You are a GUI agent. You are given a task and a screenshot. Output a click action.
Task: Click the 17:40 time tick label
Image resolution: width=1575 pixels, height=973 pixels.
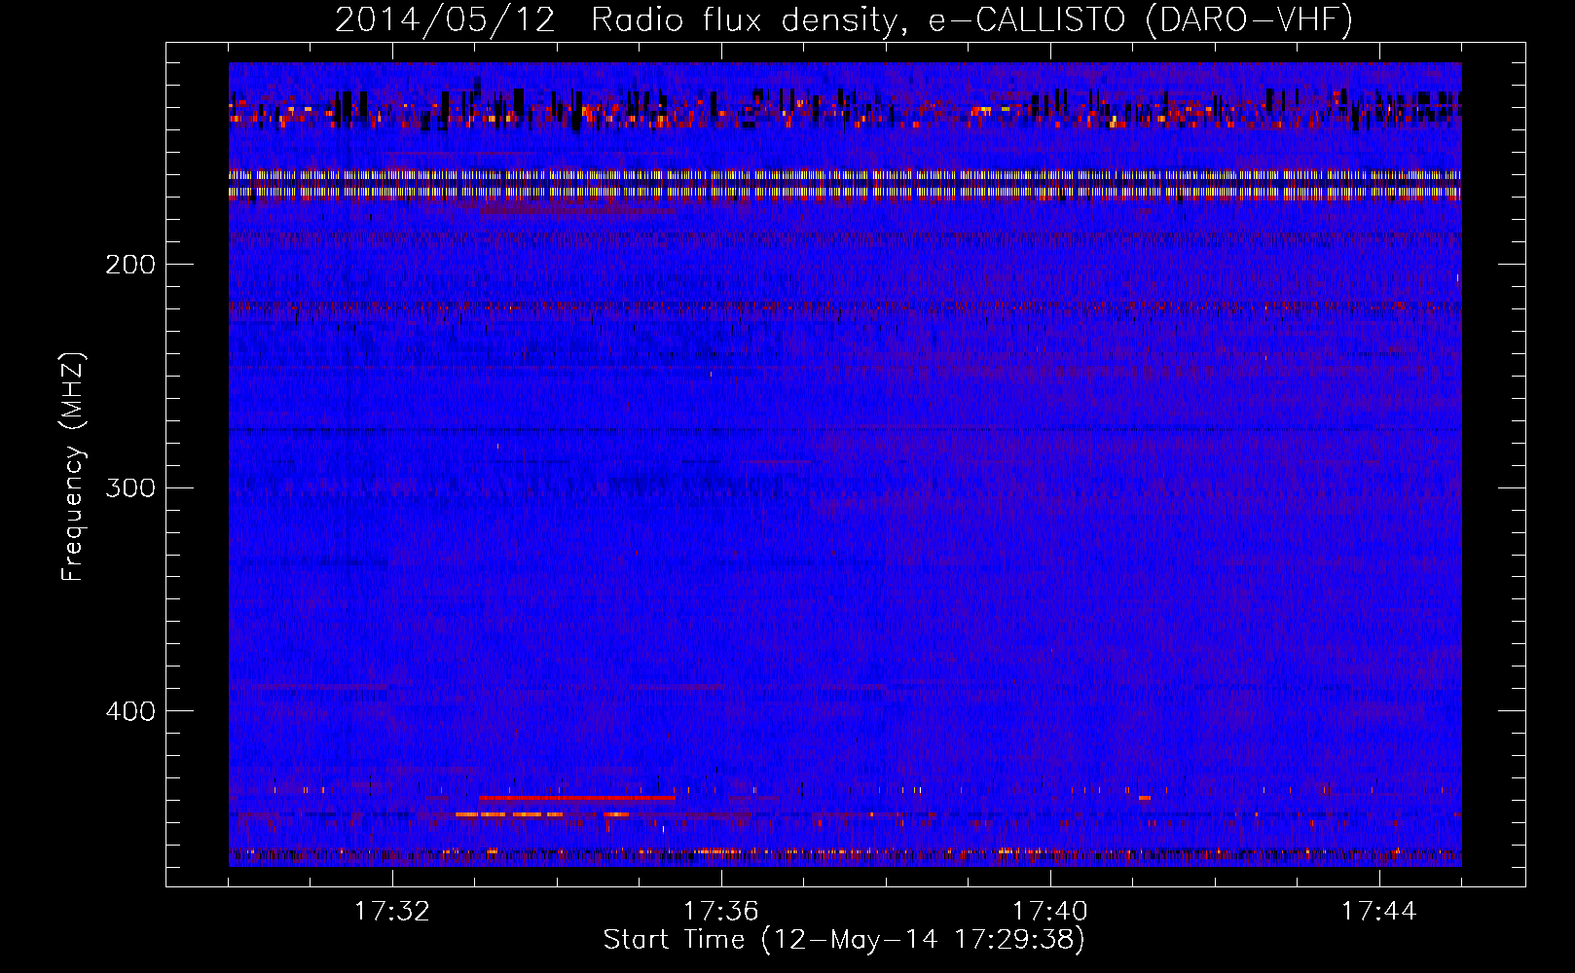[1050, 912]
